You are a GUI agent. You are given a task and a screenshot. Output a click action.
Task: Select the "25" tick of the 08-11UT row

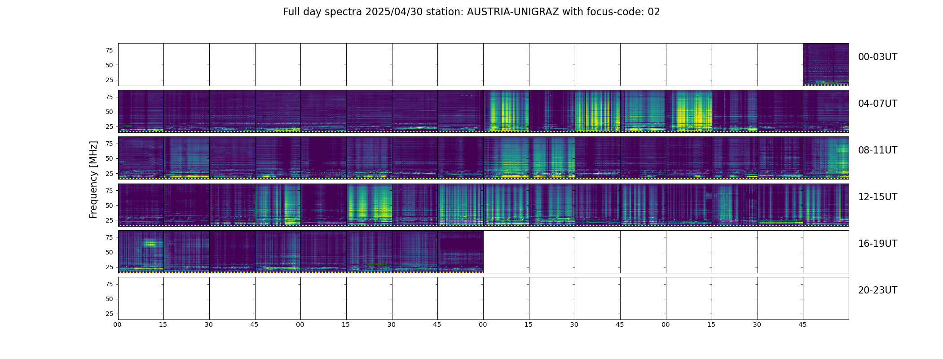click(109, 173)
